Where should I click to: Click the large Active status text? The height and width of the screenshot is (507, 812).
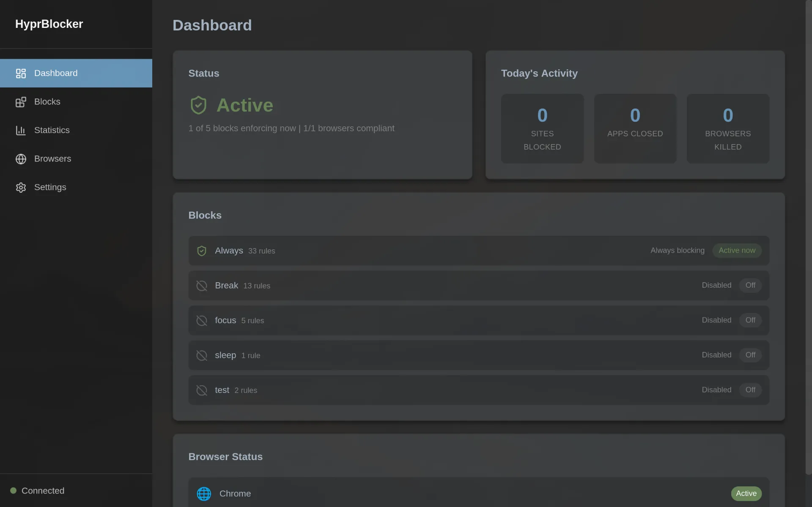click(x=245, y=105)
